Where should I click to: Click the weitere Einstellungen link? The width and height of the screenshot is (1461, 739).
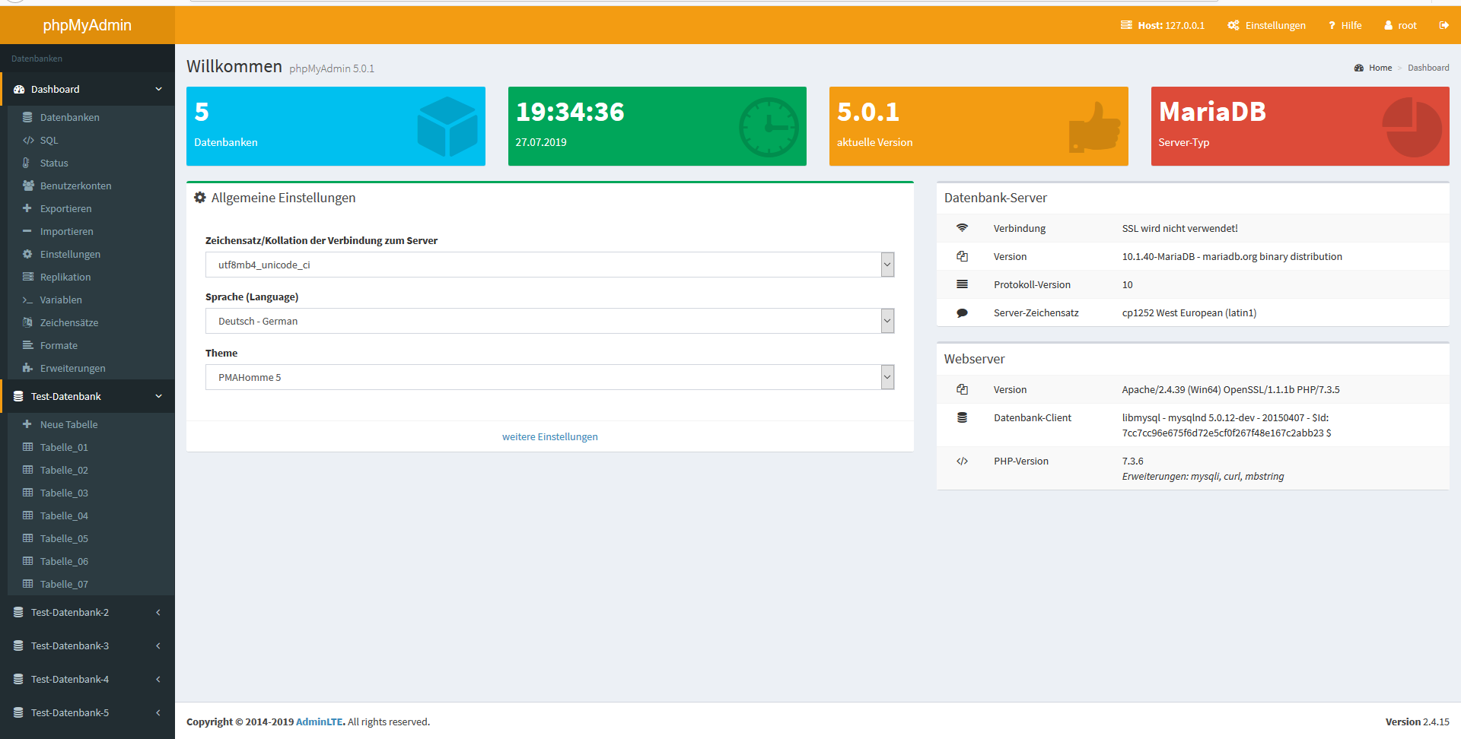[549, 436]
